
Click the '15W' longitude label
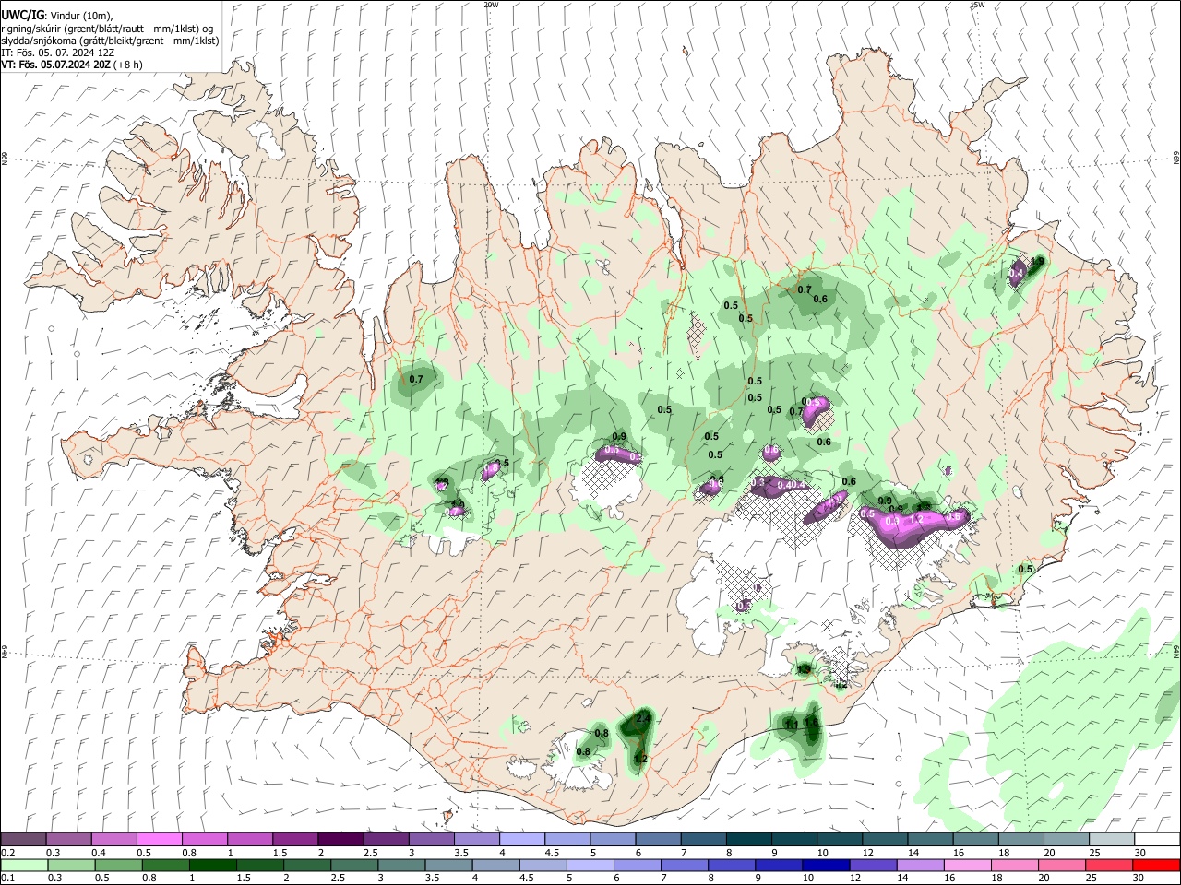(977, 5)
